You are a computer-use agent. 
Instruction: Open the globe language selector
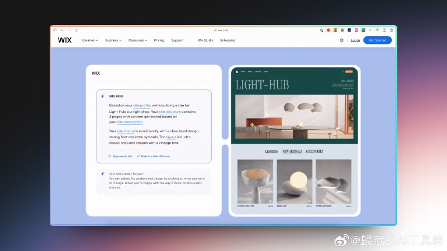point(341,40)
